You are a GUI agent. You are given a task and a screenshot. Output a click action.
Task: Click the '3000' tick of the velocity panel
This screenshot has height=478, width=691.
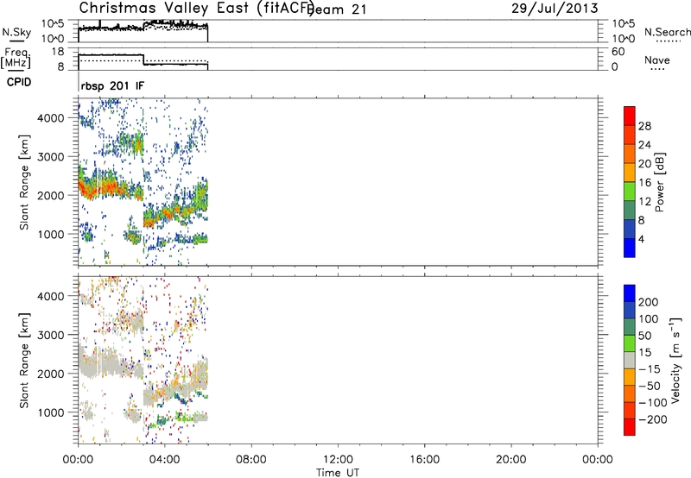pyautogui.click(x=51, y=335)
